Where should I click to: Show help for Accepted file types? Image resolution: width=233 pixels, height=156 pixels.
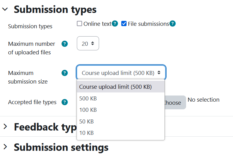click(64, 102)
